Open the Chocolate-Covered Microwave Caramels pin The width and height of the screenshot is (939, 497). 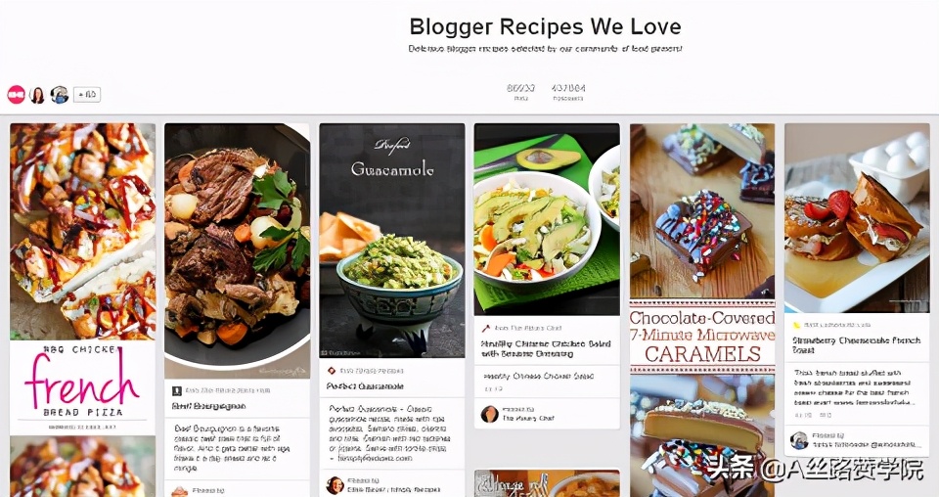(702, 309)
